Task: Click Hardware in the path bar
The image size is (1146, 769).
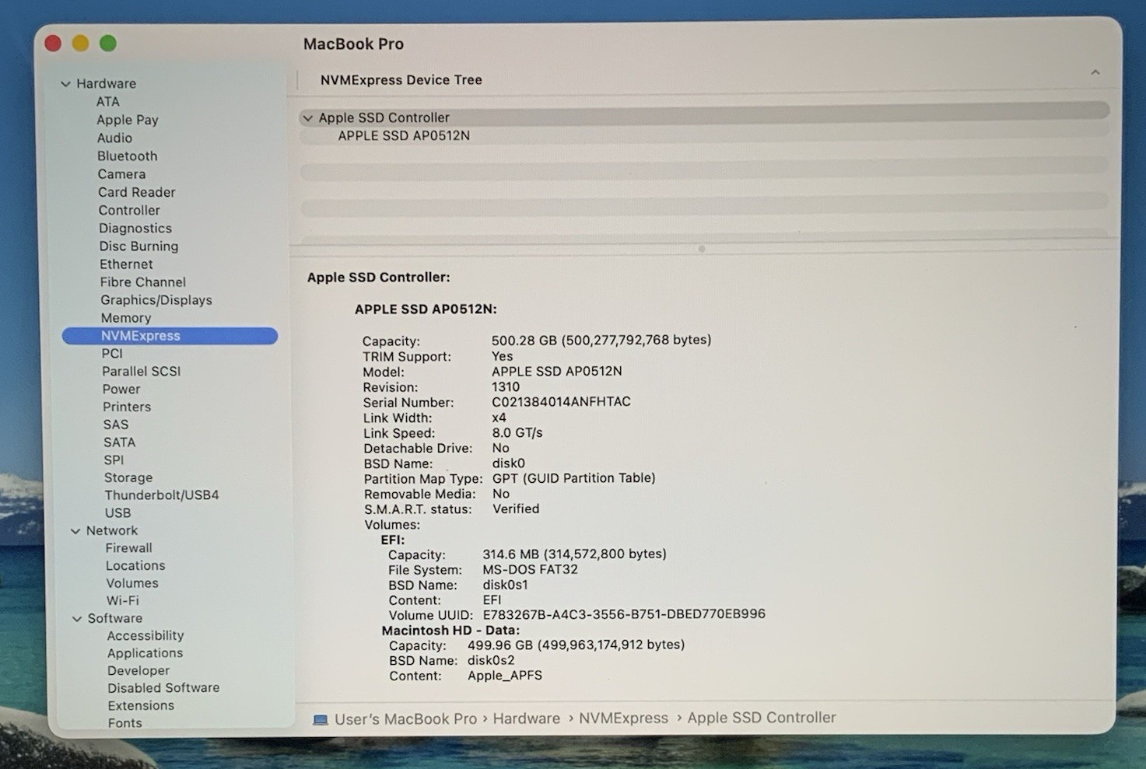Action: [527, 718]
